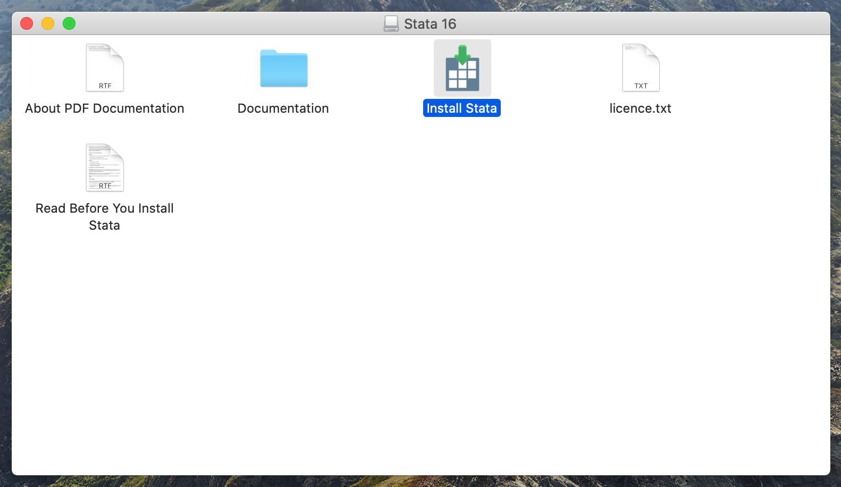Click the green arrow on the Install Stata icon
This screenshot has width=841, height=487.
(462, 55)
